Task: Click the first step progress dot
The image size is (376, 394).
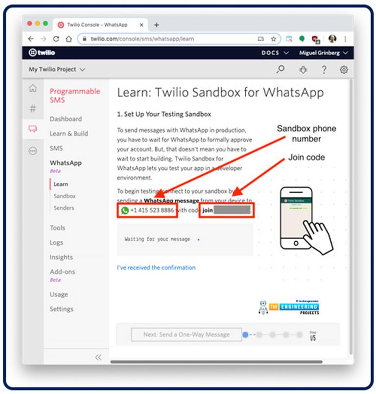Action: click(x=246, y=335)
